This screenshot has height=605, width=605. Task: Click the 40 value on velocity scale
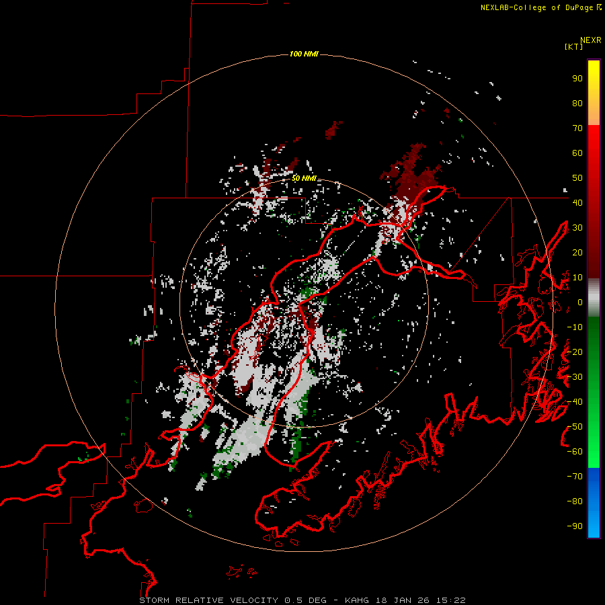(577, 202)
